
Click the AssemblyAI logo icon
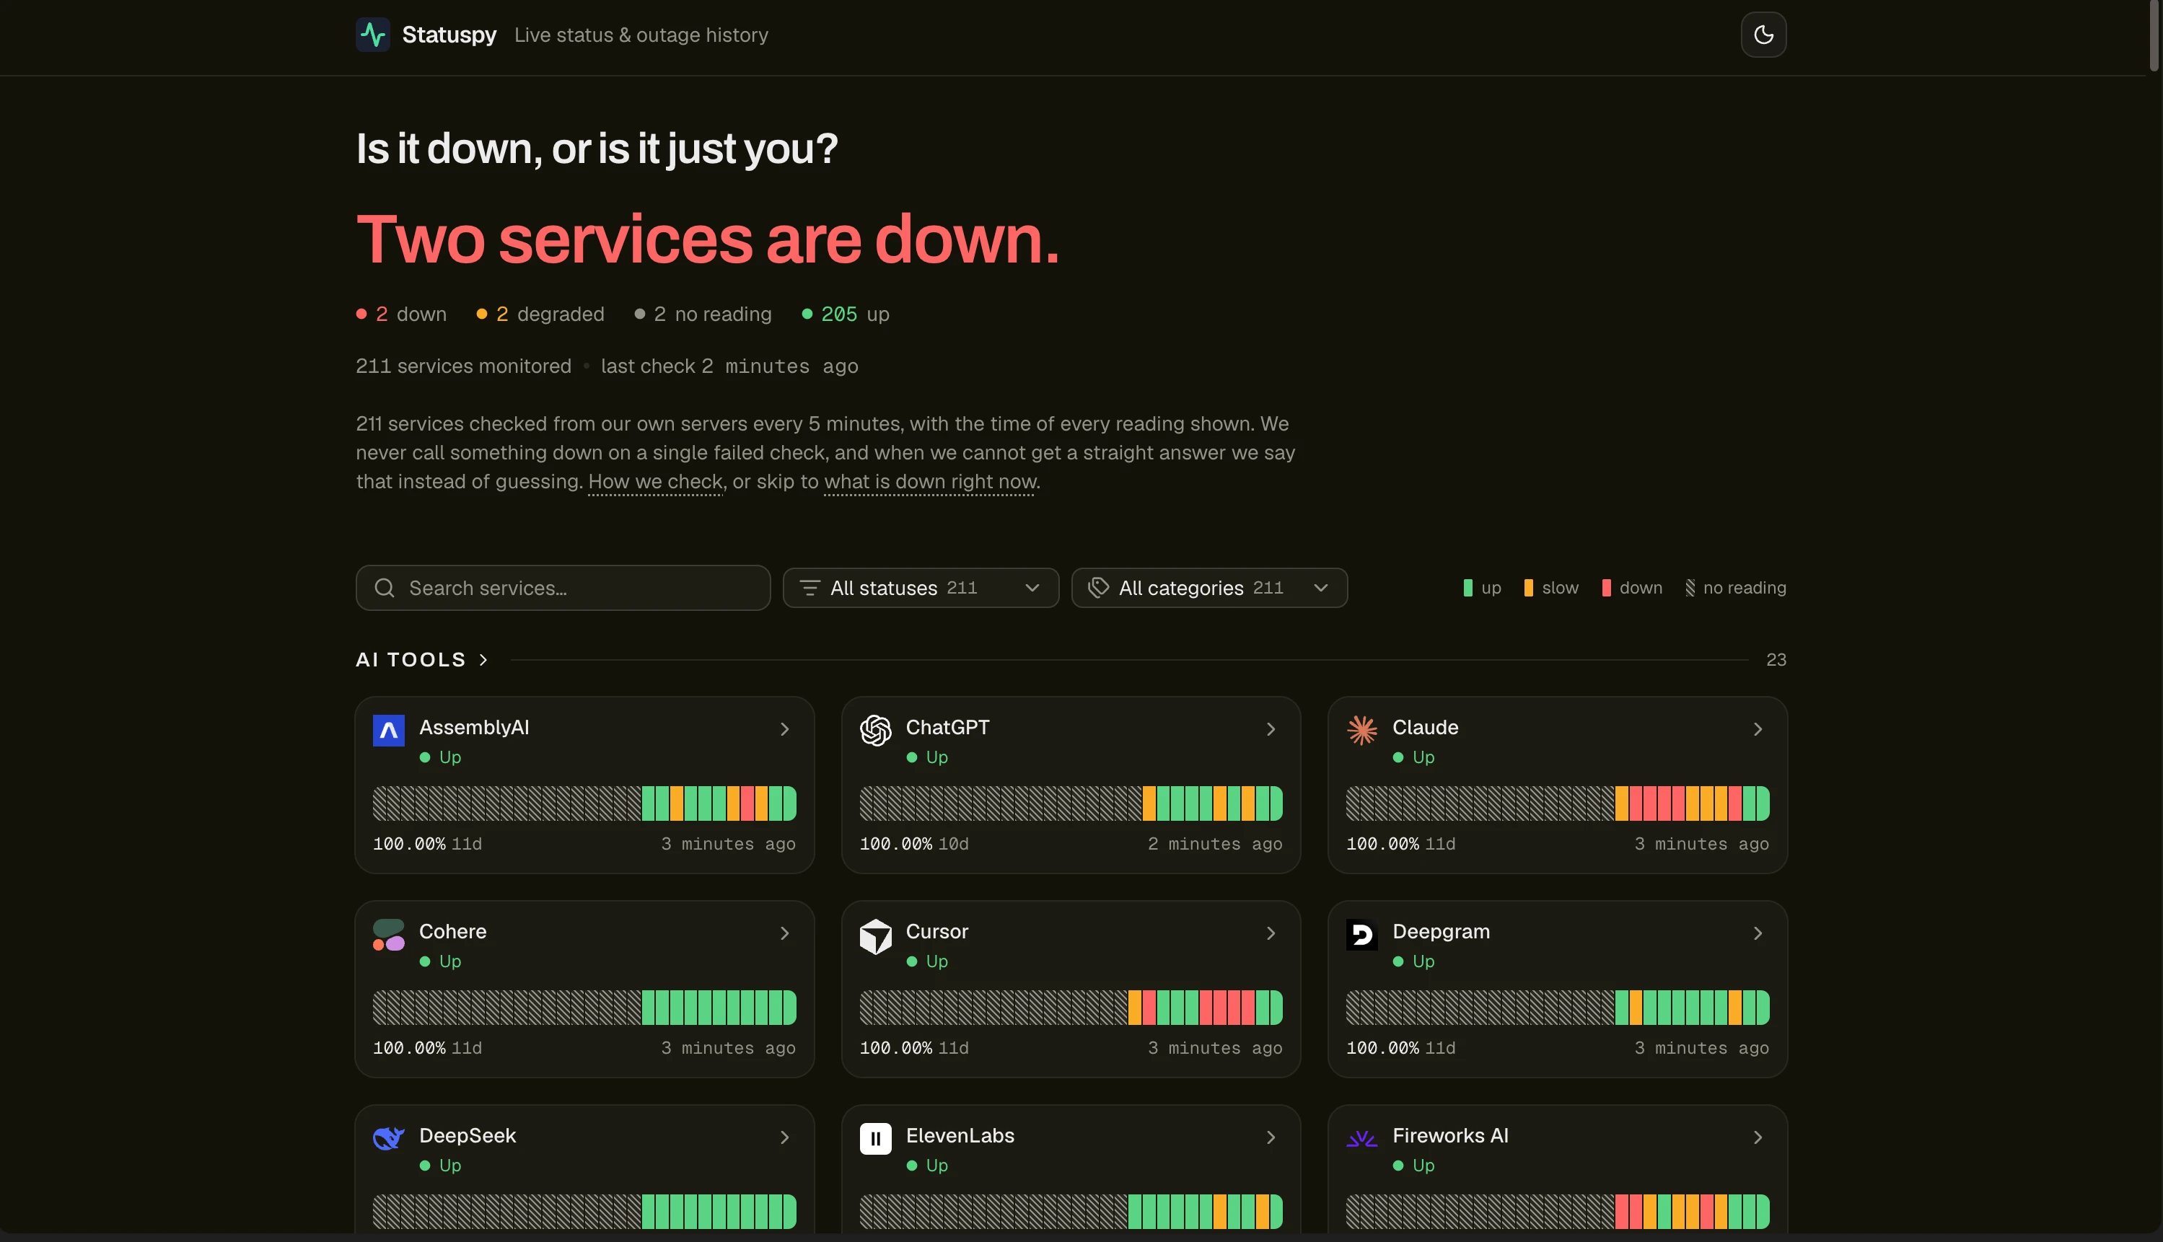(x=388, y=730)
